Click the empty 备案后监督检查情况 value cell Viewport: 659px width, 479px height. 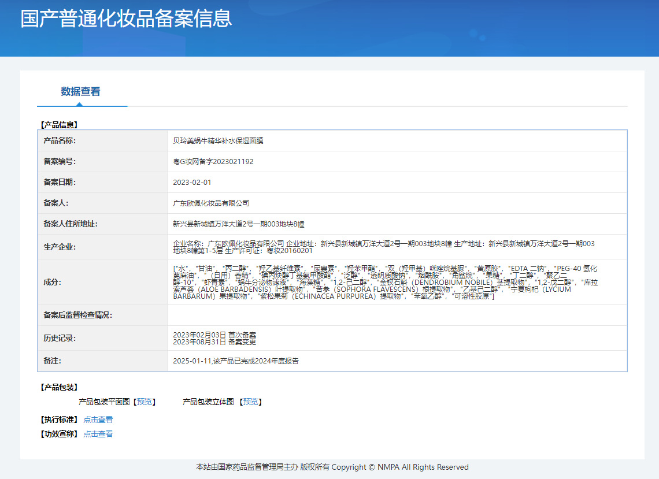pyautogui.click(x=397, y=315)
